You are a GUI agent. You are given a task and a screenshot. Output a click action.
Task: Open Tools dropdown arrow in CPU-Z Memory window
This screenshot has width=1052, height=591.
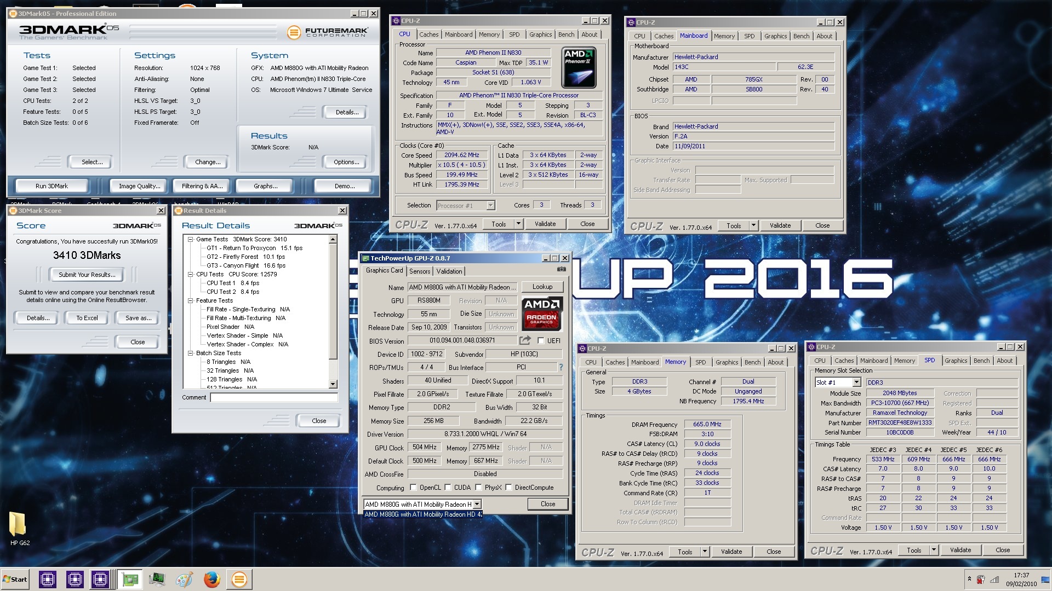pyautogui.click(x=705, y=552)
